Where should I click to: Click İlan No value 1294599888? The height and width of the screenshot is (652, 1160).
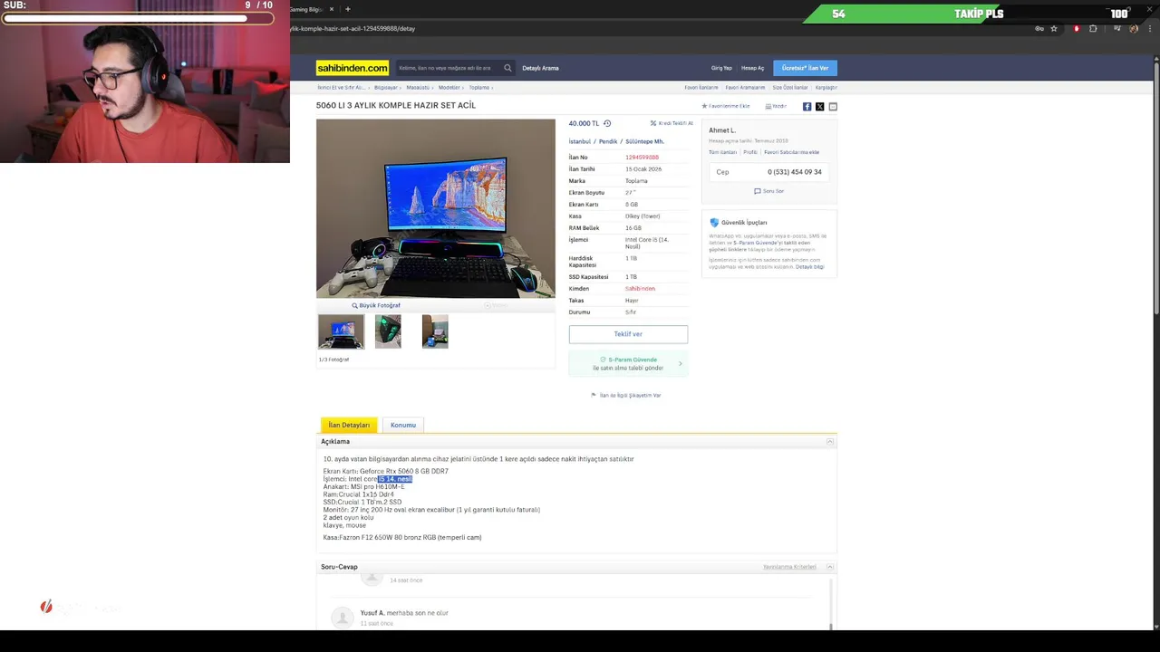pos(642,158)
